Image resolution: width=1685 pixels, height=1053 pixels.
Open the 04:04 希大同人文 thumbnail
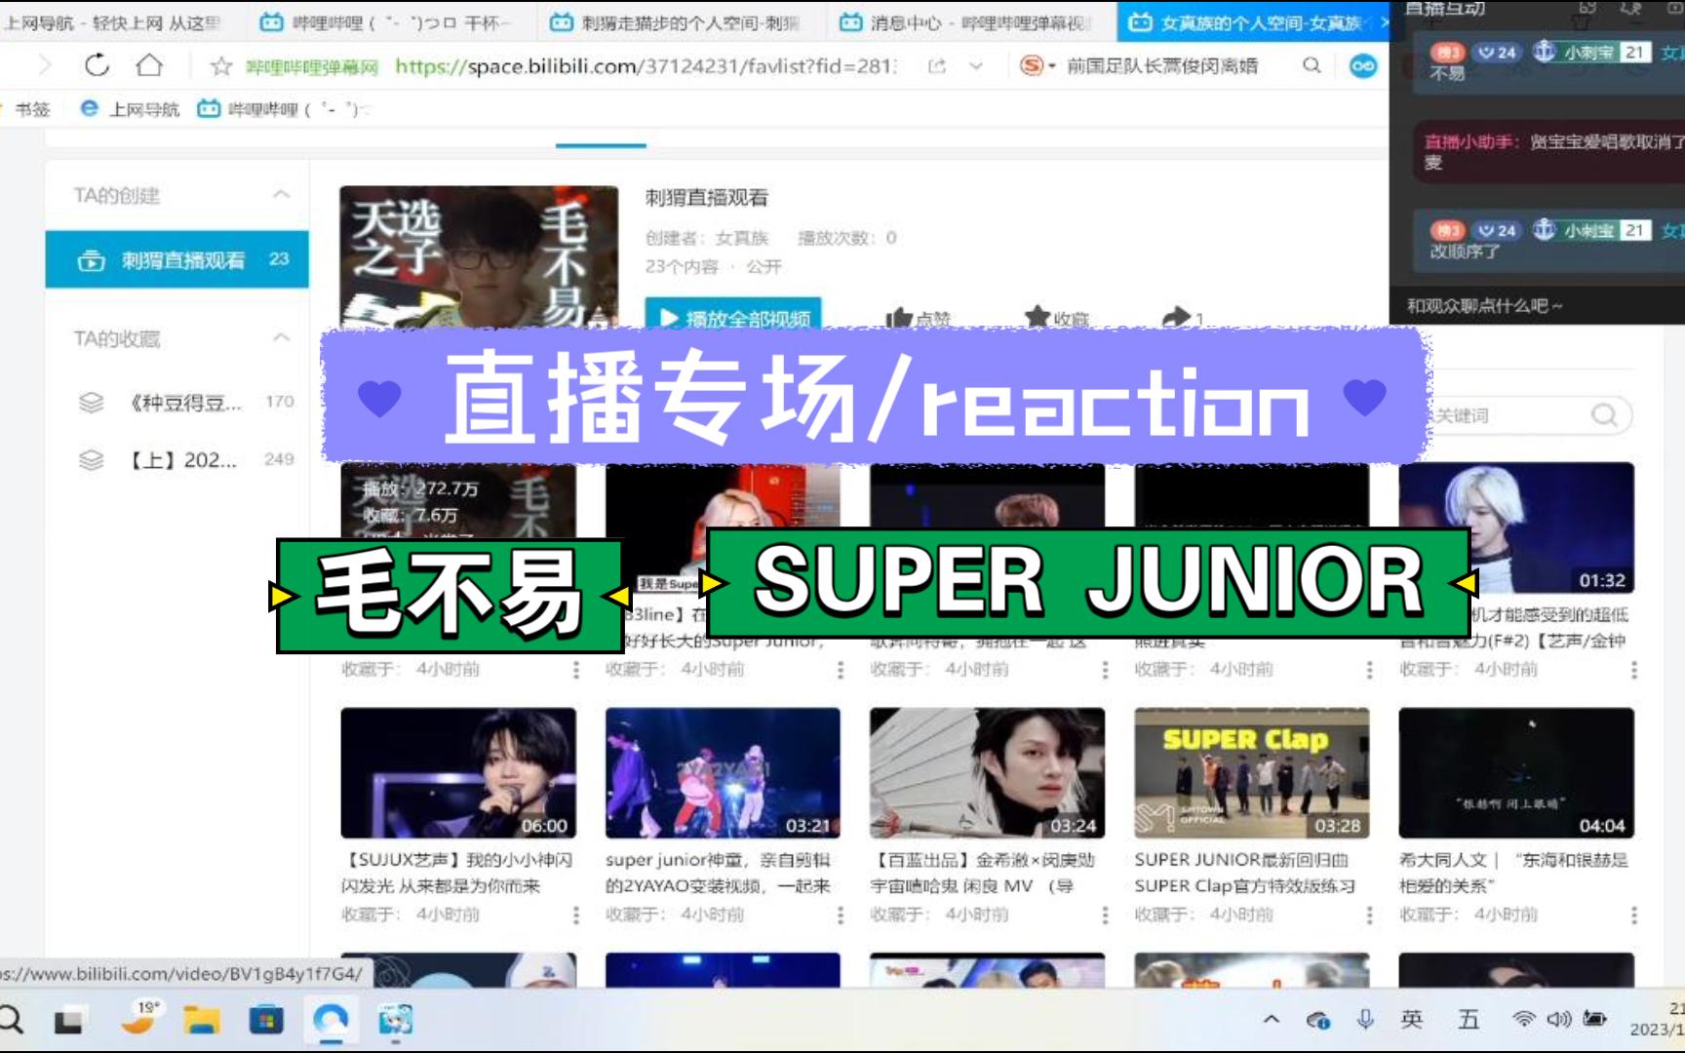point(1516,773)
